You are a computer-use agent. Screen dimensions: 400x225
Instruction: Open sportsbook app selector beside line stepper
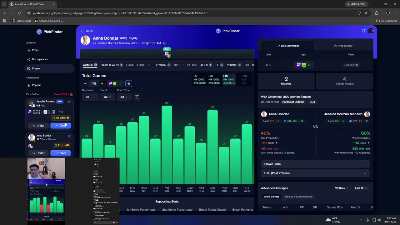coord(115,83)
